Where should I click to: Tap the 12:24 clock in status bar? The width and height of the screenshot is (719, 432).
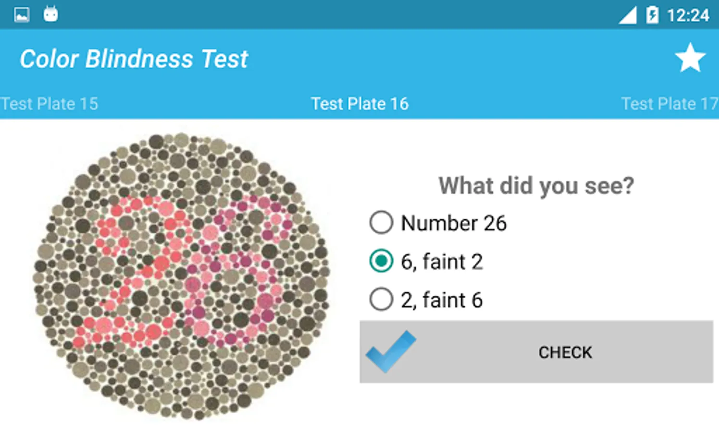[x=688, y=15]
